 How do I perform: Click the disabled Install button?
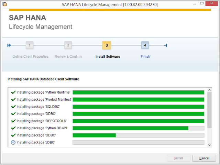178,158
